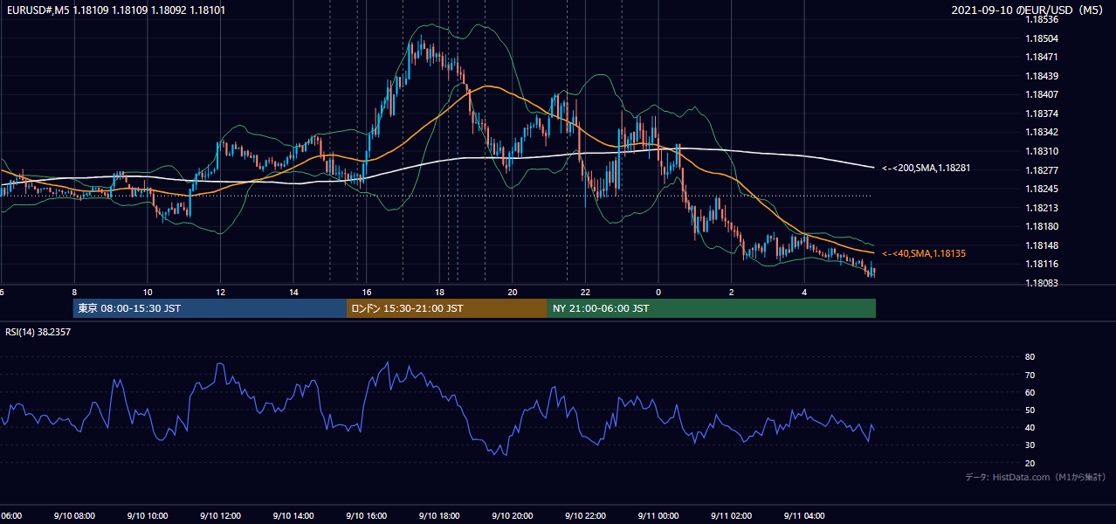Click hour tick 0 on chart axis

(x=658, y=292)
